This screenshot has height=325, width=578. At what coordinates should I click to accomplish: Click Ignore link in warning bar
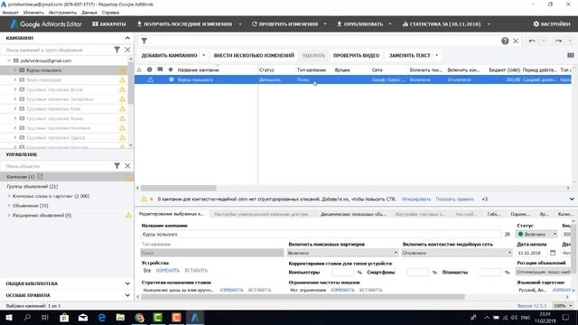click(x=416, y=199)
